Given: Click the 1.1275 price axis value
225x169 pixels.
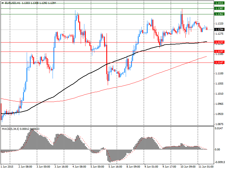Looking at the screenshot, I should 219,34.
